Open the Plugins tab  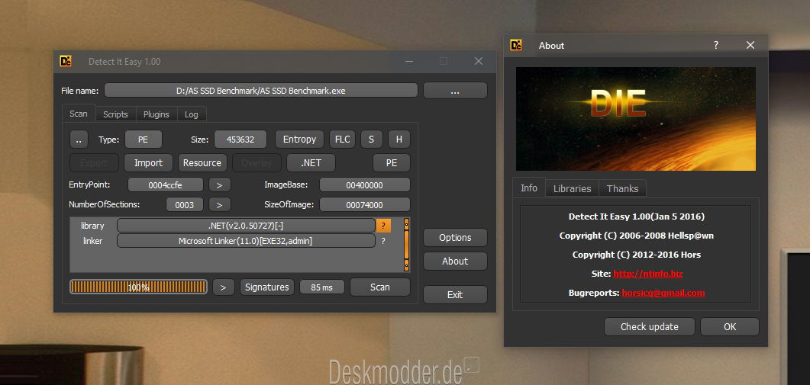156,114
